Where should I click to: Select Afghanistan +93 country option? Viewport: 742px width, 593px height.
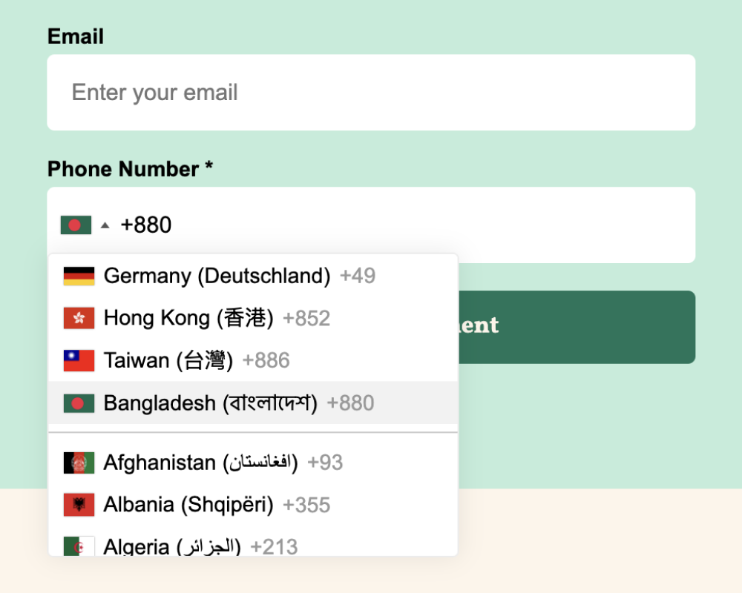pos(223,463)
